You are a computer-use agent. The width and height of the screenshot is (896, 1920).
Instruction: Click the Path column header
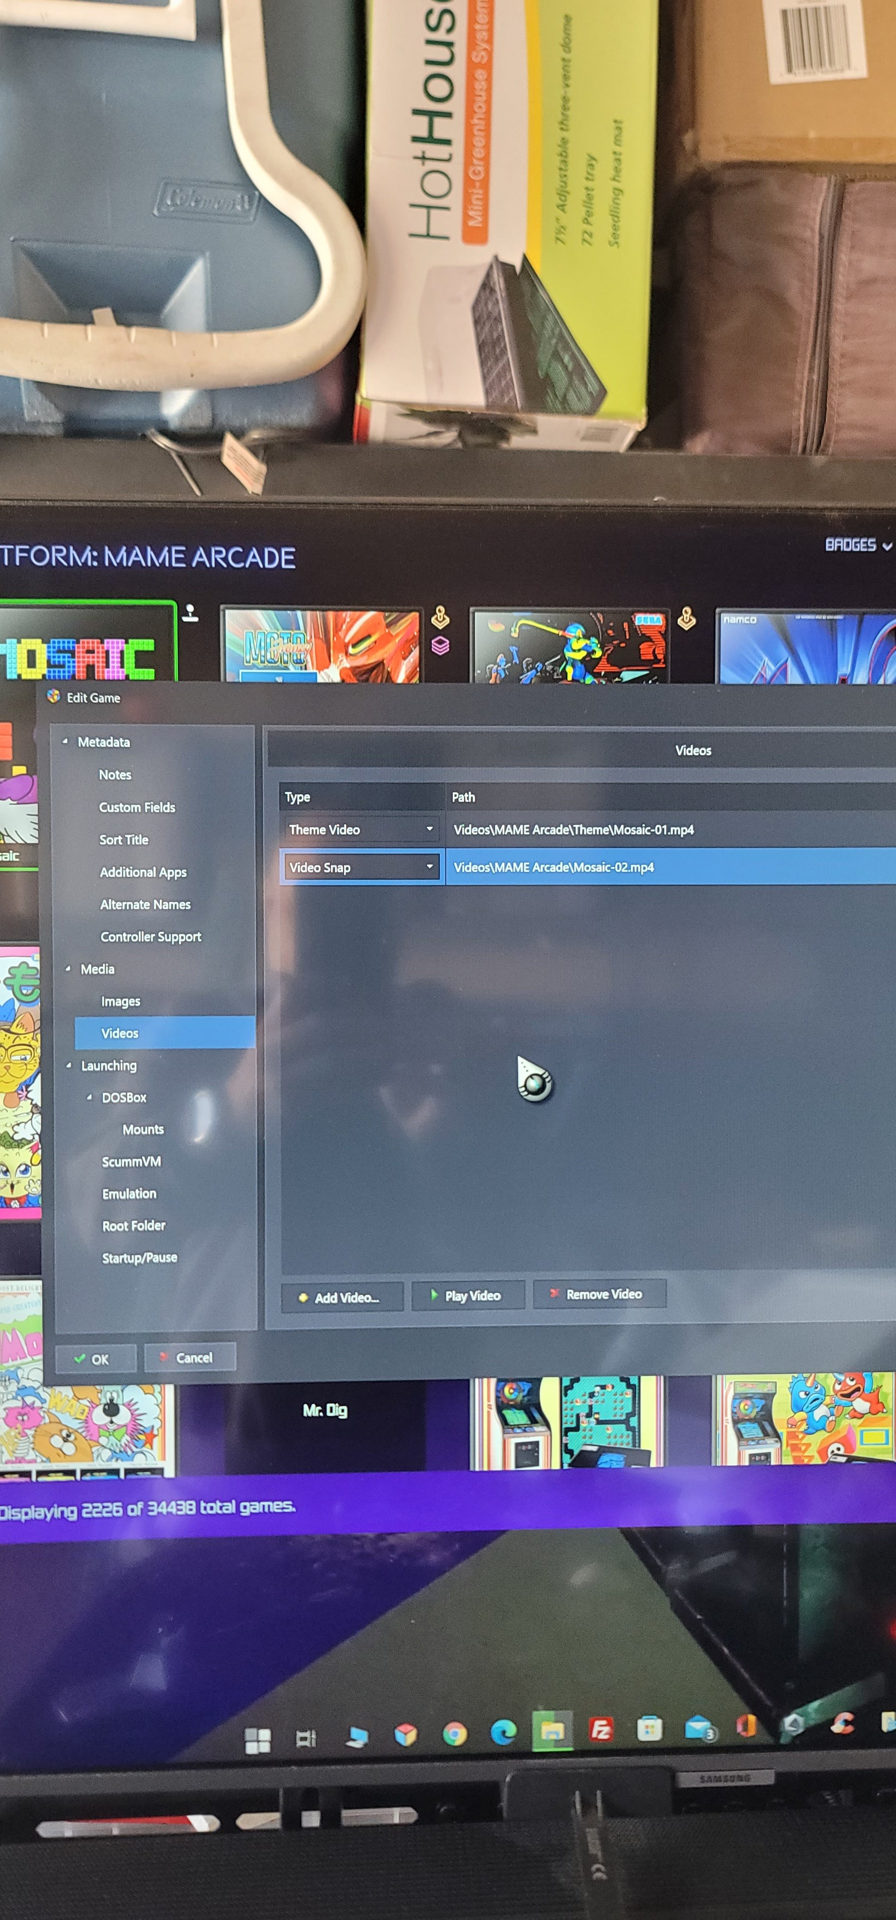[x=671, y=797]
